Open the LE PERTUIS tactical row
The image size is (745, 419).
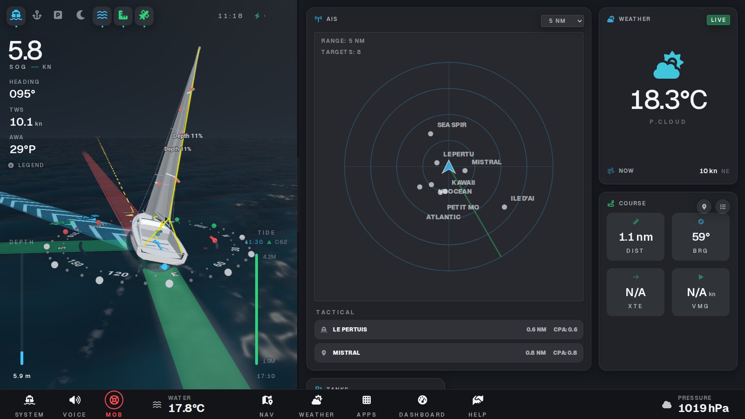tap(448, 330)
